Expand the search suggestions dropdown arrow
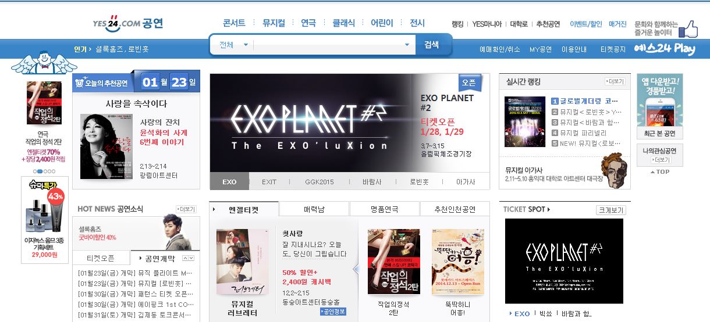 pos(407,45)
